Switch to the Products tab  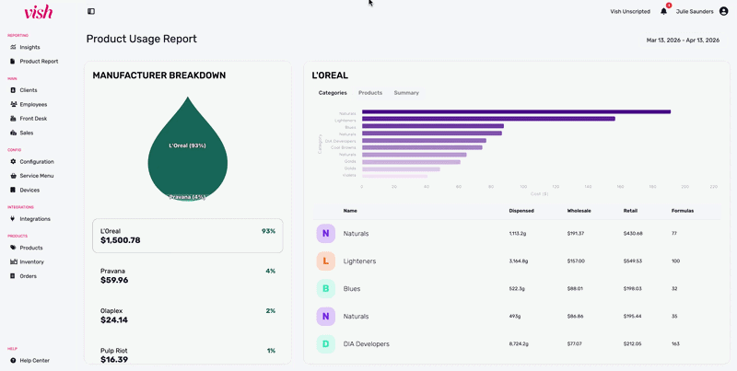[x=370, y=93]
